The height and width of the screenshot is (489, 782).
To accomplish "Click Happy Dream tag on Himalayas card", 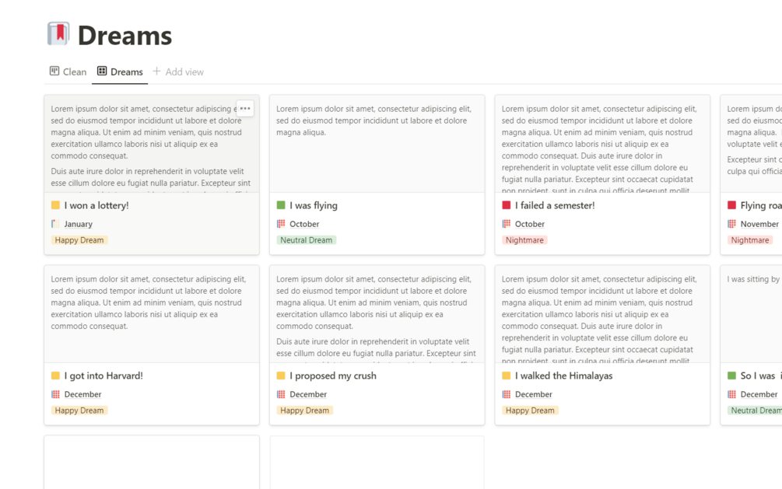I will click(x=530, y=410).
